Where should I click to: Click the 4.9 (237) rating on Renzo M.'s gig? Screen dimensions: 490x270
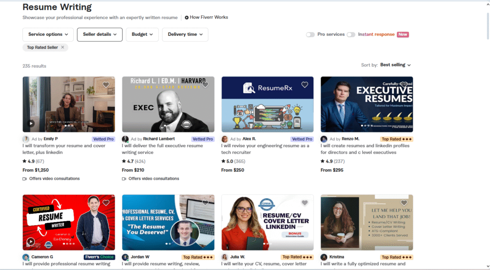[333, 162]
